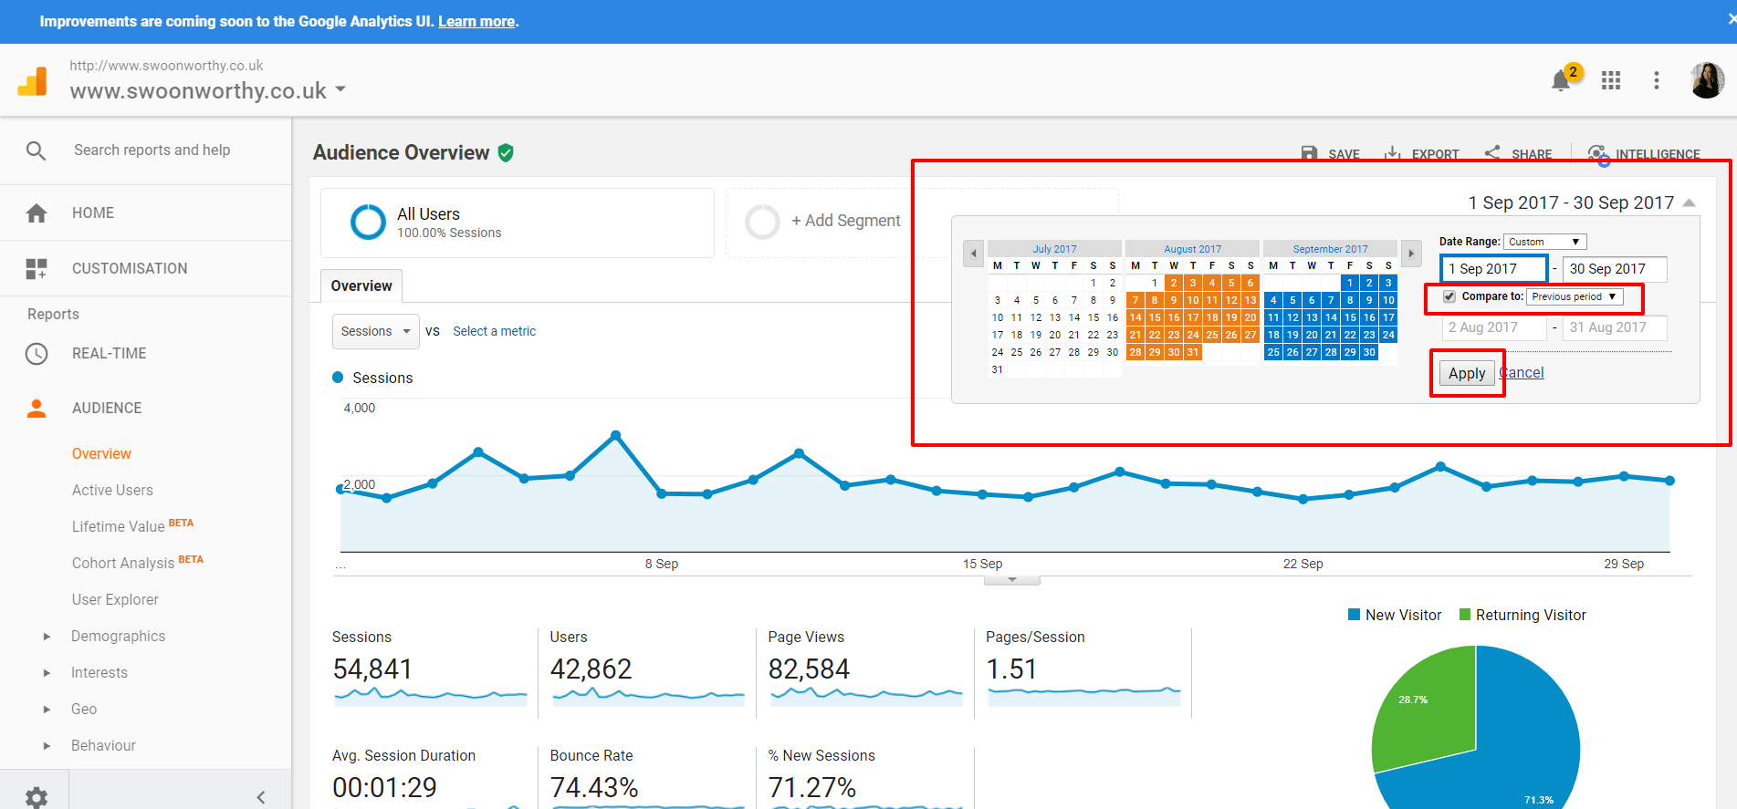Image resolution: width=1737 pixels, height=809 pixels.
Task: Click the Apply button
Action: click(x=1466, y=373)
